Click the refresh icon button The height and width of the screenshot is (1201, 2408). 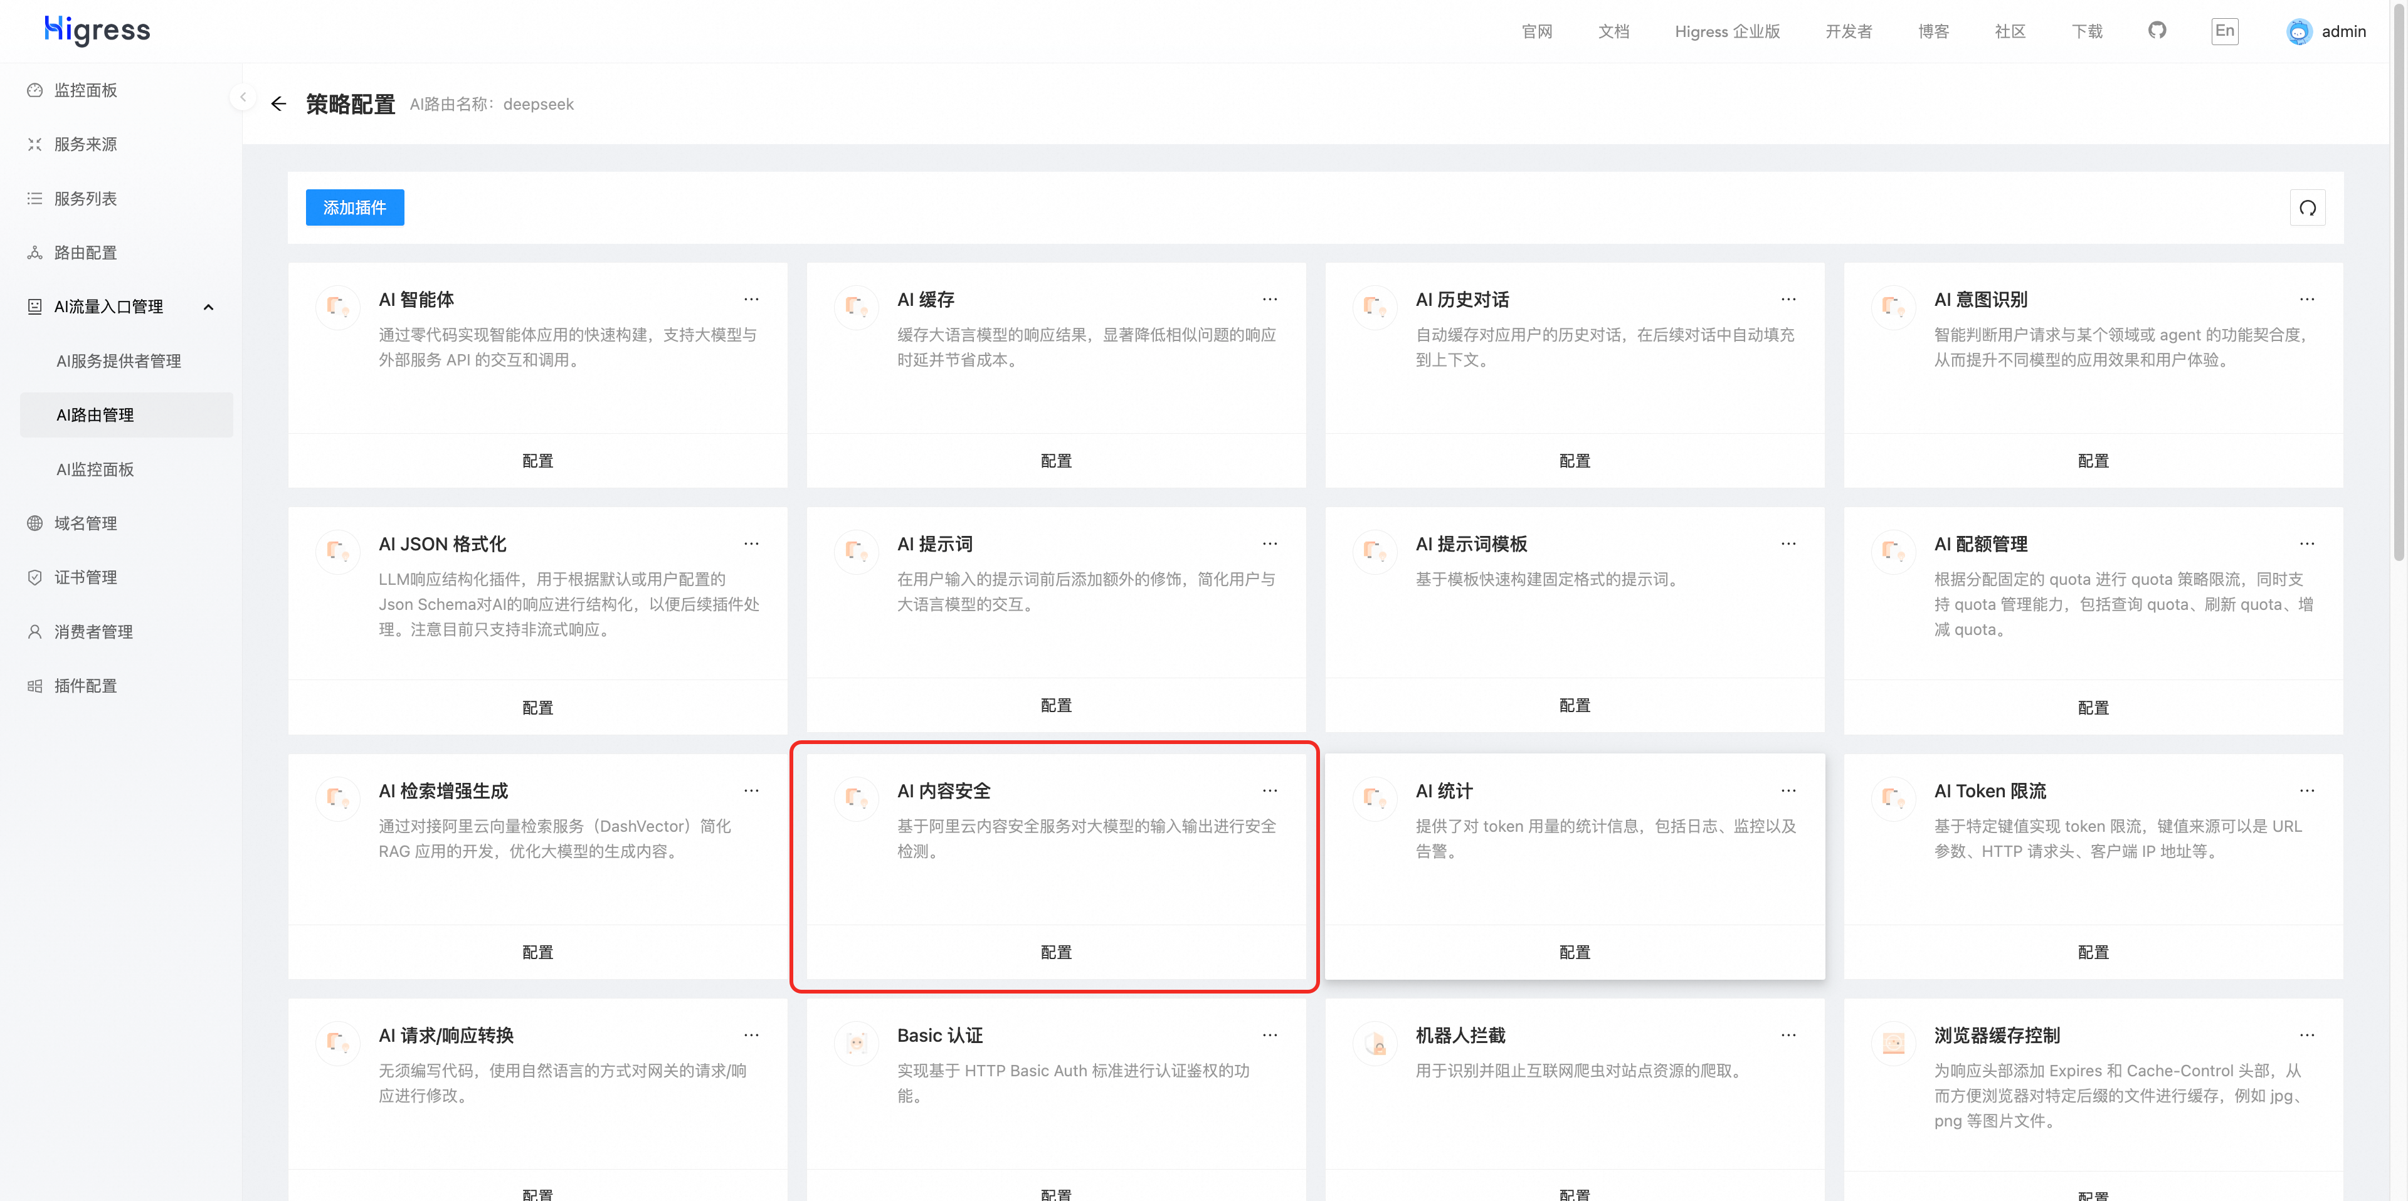pyautogui.click(x=2307, y=207)
